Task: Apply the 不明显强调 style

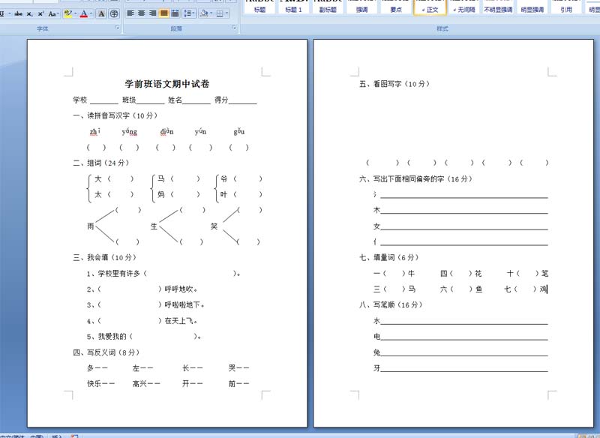Action: (x=498, y=7)
